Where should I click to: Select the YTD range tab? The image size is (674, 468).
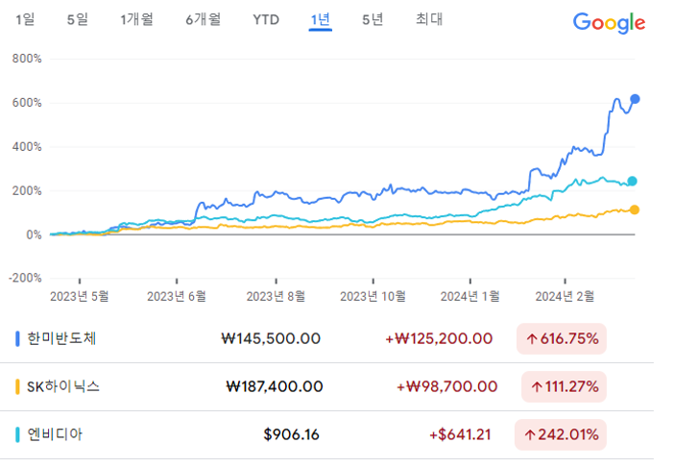pos(266,20)
